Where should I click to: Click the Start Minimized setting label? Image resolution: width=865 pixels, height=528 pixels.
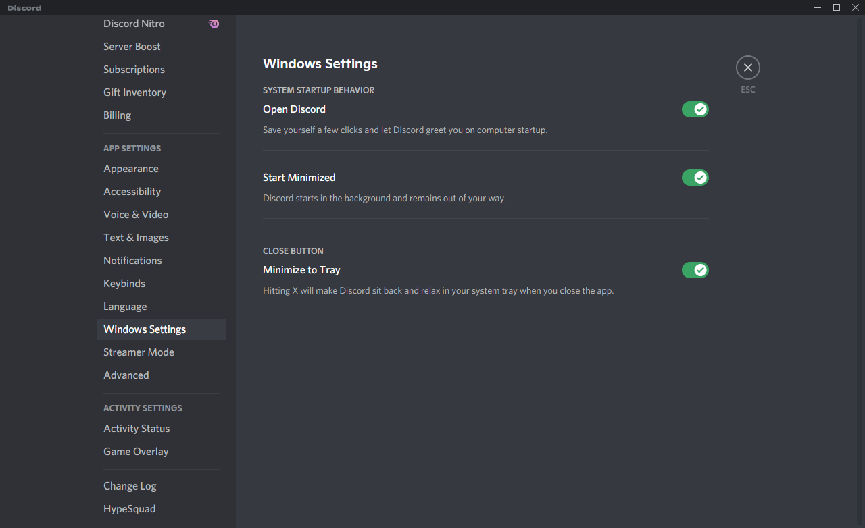point(299,178)
